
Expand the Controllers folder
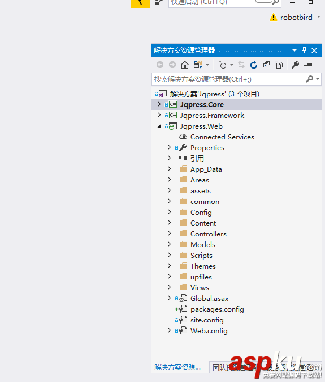click(x=169, y=234)
